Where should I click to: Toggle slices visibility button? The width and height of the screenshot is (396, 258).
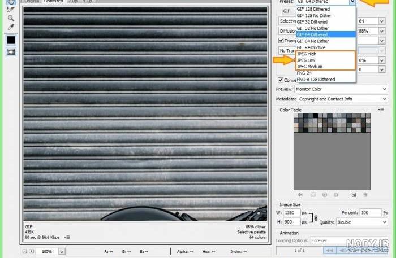pos(11,51)
